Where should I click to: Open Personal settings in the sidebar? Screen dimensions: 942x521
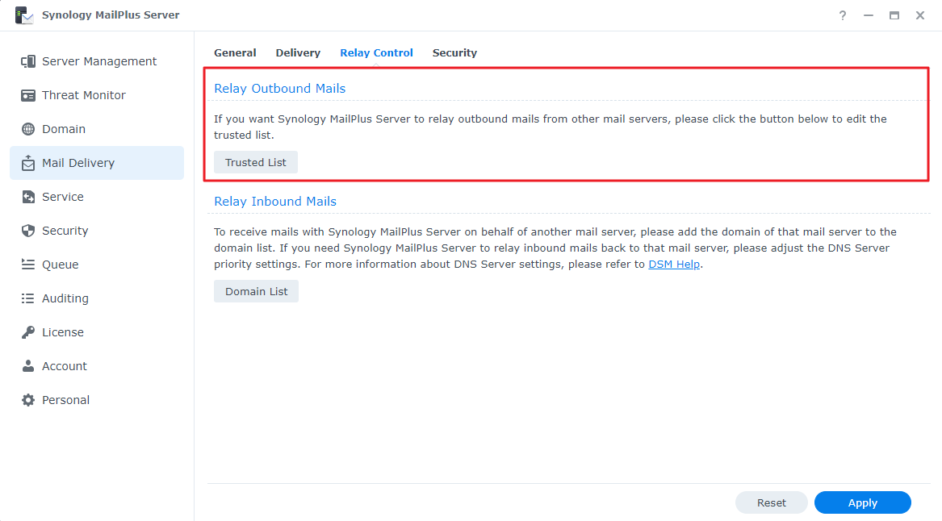click(97, 400)
